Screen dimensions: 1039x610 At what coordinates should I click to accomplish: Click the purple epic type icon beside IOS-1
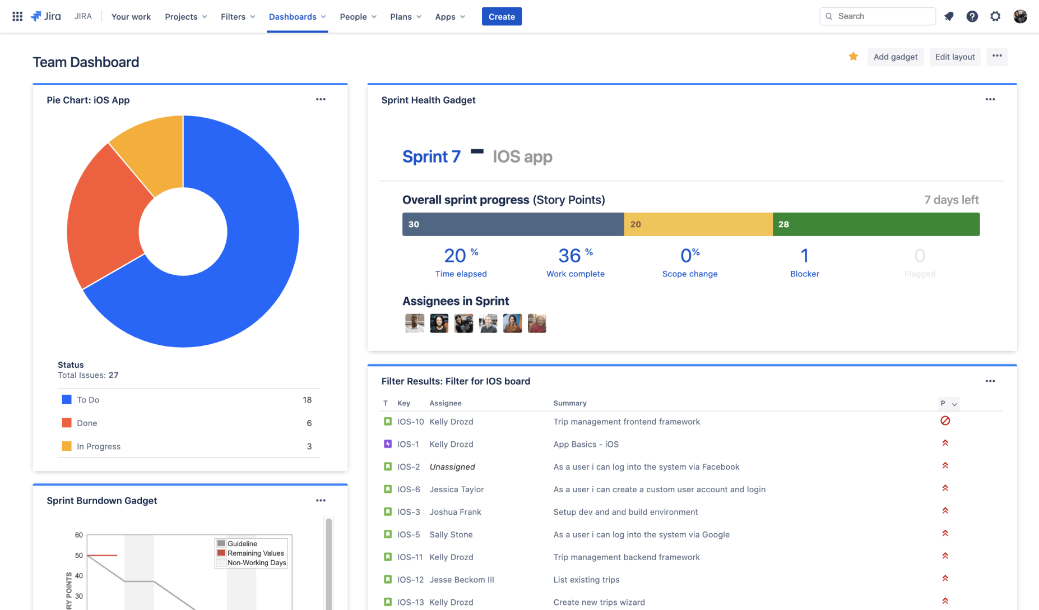388,443
